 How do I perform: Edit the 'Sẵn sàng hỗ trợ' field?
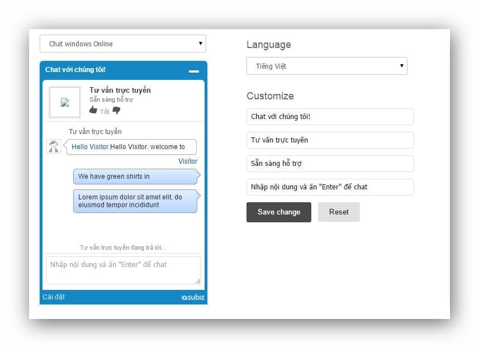(x=330, y=164)
